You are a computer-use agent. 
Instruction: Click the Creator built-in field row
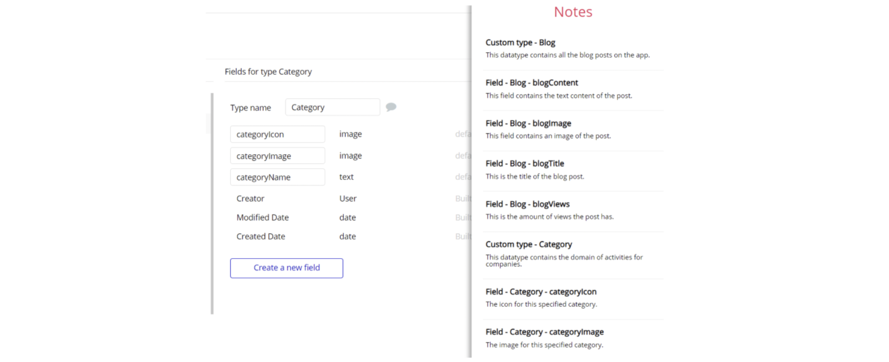pos(250,198)
